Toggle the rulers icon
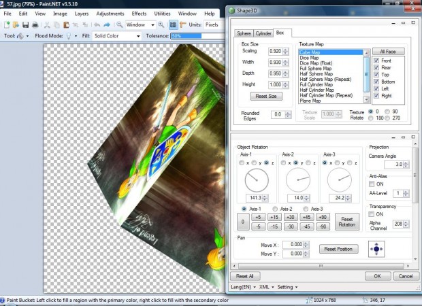The width and height of the screenshot is (422, 306). coord(182,24)
